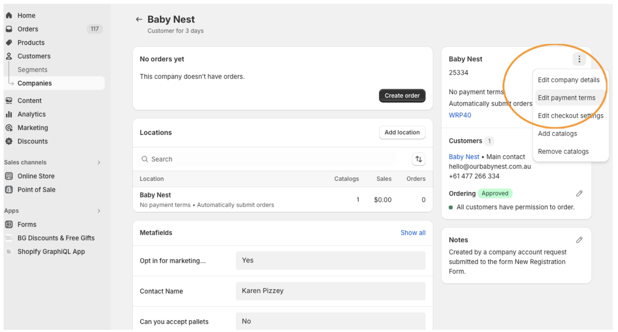Click the Opt in for marketing field
618x332 pixels.
[x=330, y=260]
